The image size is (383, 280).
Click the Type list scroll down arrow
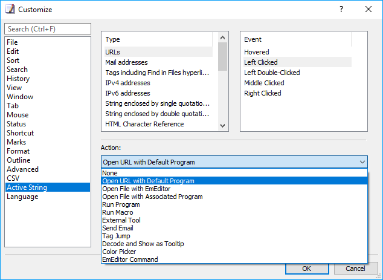(x=222, y=126)
